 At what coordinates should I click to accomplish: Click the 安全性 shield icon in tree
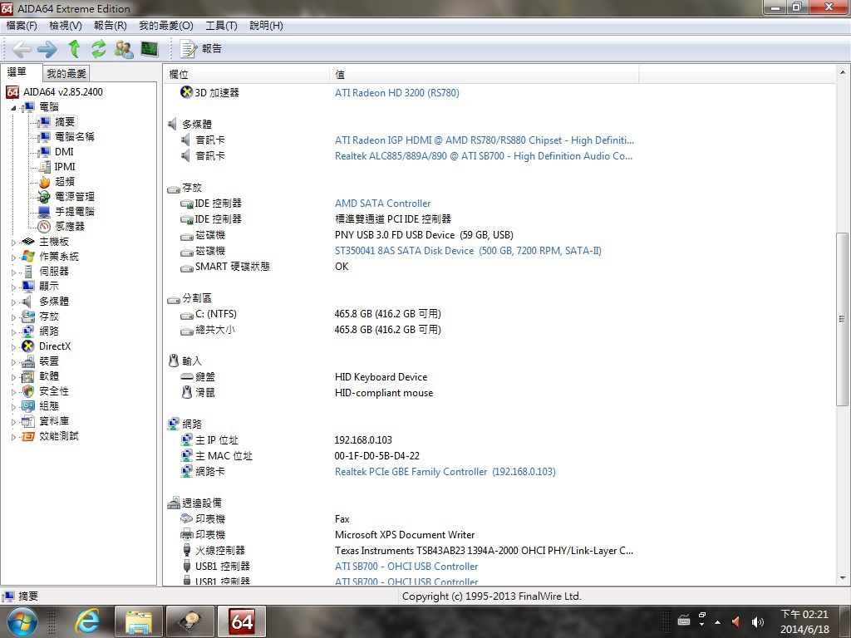coord(28,391)
